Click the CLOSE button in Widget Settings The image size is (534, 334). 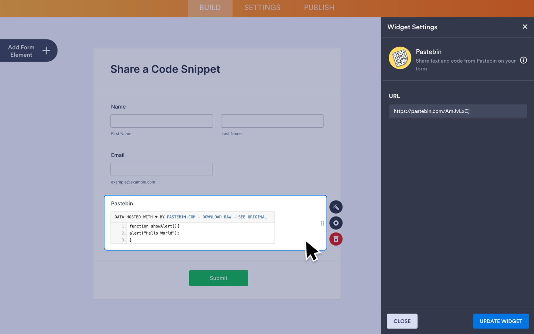click(x=402, y=321)
